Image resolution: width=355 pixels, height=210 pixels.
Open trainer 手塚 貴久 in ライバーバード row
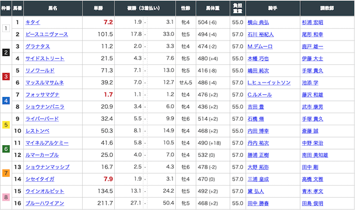coord(312,119)
